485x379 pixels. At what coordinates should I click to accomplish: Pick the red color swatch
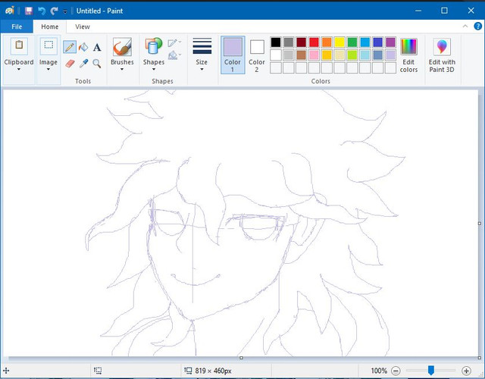pos(314,42)
